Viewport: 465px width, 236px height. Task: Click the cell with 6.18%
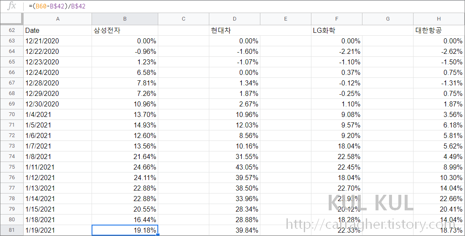pyautogui.click(x=439, y=125)
